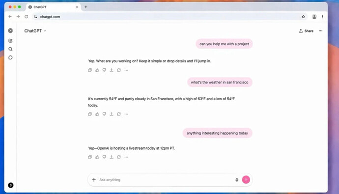Select the ChatGPT browser tab

(x=54, y=7)
